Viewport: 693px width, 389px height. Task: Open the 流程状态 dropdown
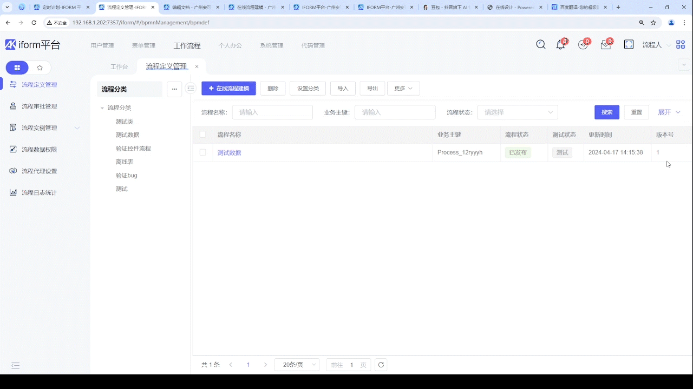click(517, 112)
